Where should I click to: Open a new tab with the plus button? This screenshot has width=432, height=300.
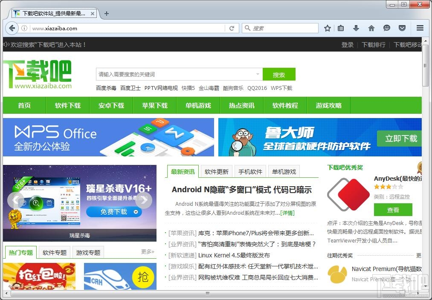click(107, 14)
